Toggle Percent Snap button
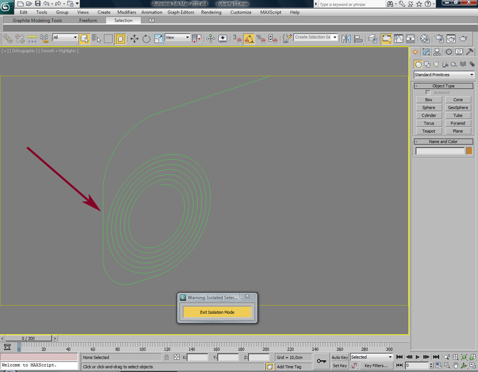 pyautogui.click(x=261, y=39)
